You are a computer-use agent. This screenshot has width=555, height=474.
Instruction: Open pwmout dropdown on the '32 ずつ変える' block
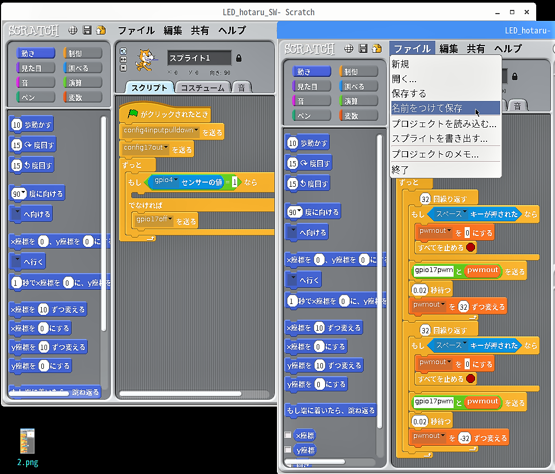pyautogui.click(x=443, y=304)
